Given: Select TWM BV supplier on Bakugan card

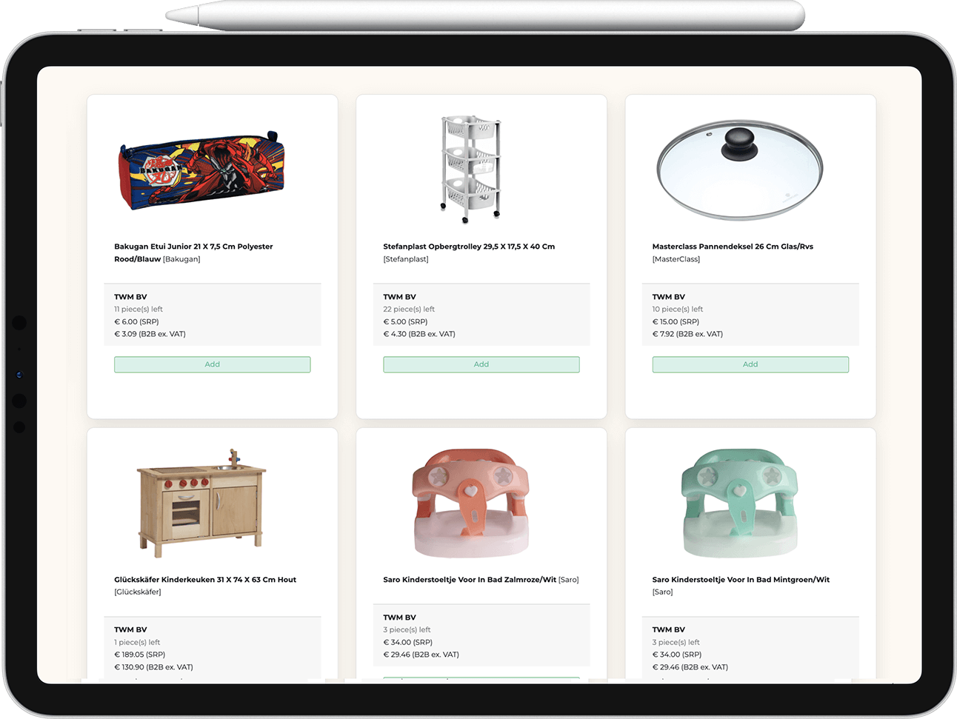Looking at the screenshot, I should coord(130,297).
